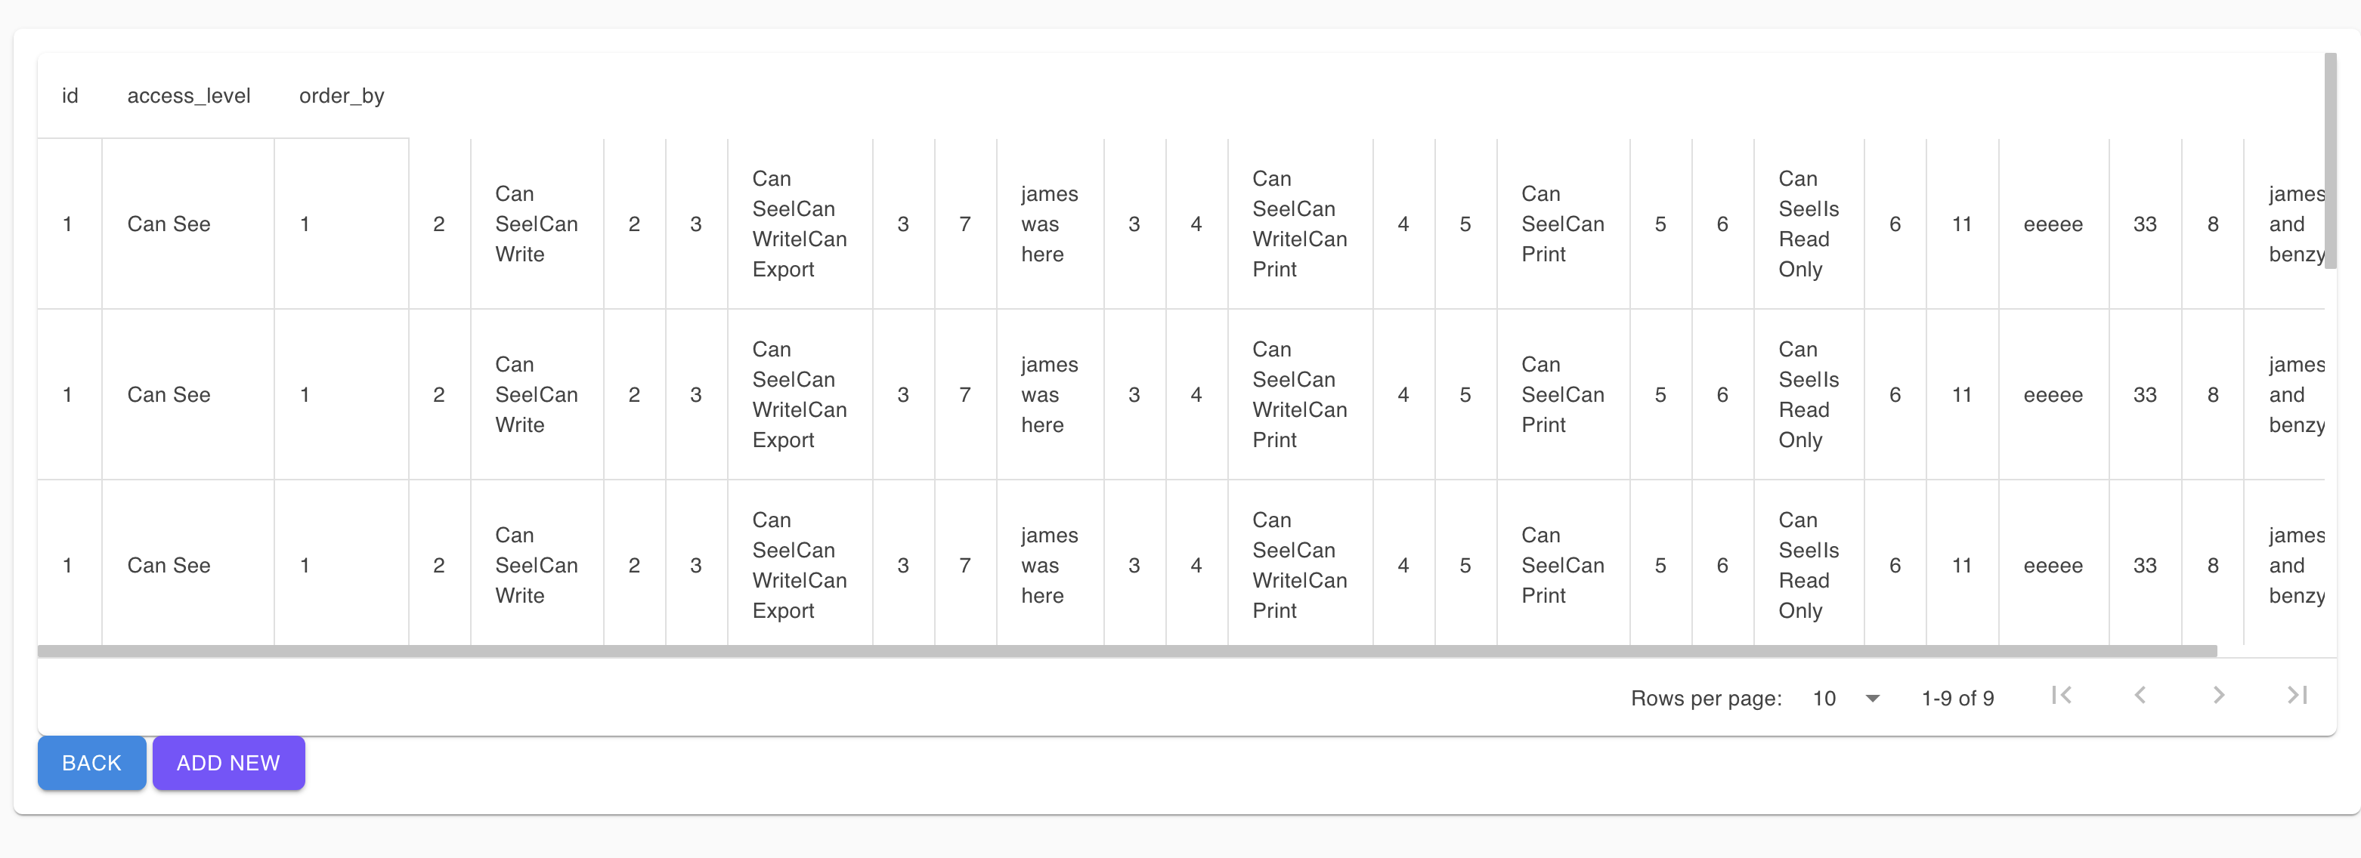Screen dimensions: 2361x858
Task: Select 10 in rows per page control
Action: tap(1825, 698)
